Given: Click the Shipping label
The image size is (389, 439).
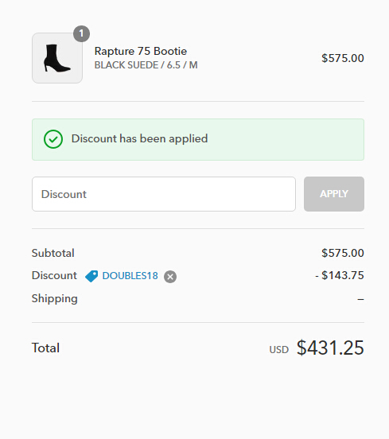Looking at the screenshot, I should (x=55, y=299).
